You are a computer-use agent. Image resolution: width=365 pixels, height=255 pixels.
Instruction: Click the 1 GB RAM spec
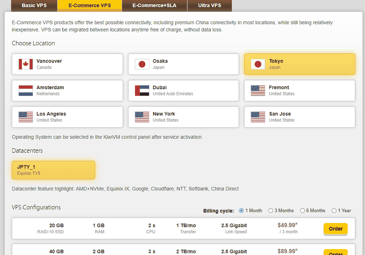pyautogui.click(x=99, y=228)
